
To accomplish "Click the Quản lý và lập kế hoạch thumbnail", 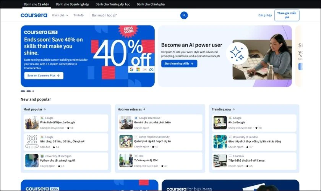I will pos(126,141).
